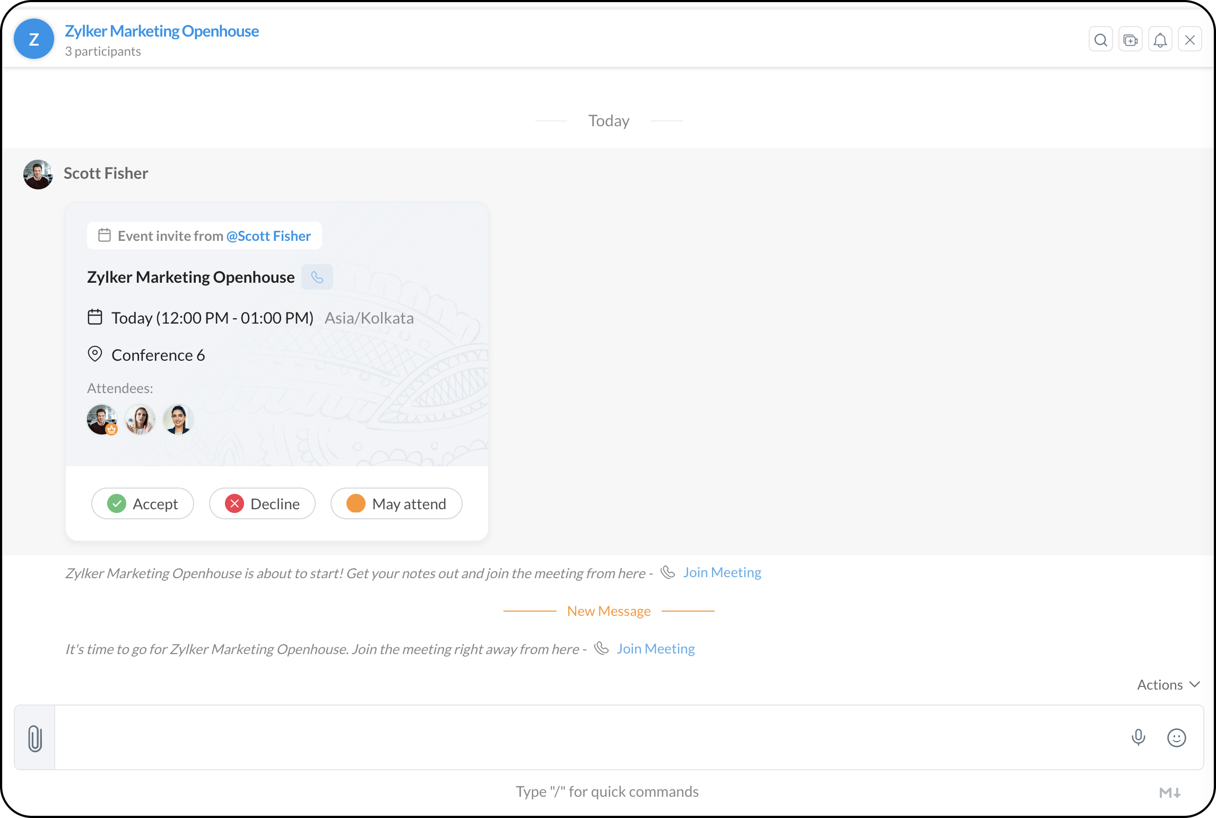The image size is (1216, 818).
Task: Decline the event invite
Action: pos(263,503)
